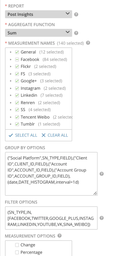Open the Aggregate Function Sum dropdown

(x=39, y=33)
